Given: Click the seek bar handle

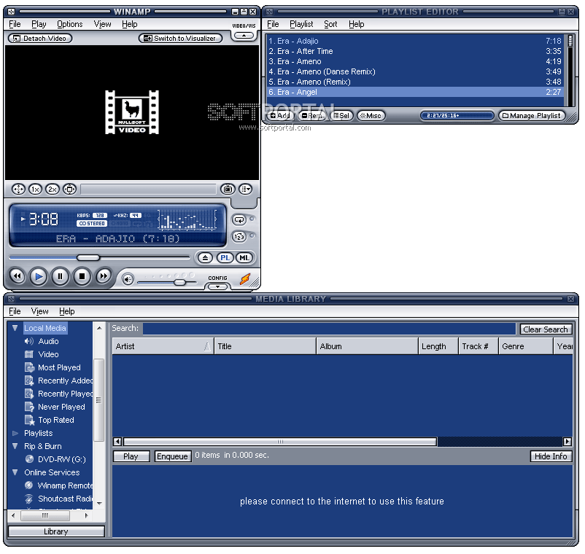Looking at the screenshot, I should (x=88, y=258).
